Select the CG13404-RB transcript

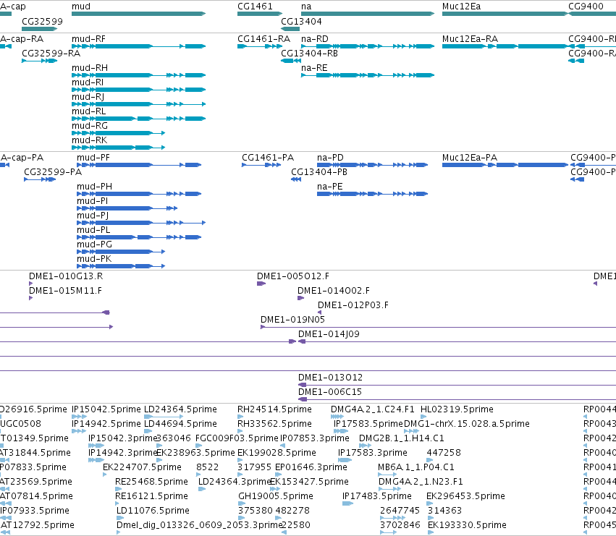click(291, 61)
